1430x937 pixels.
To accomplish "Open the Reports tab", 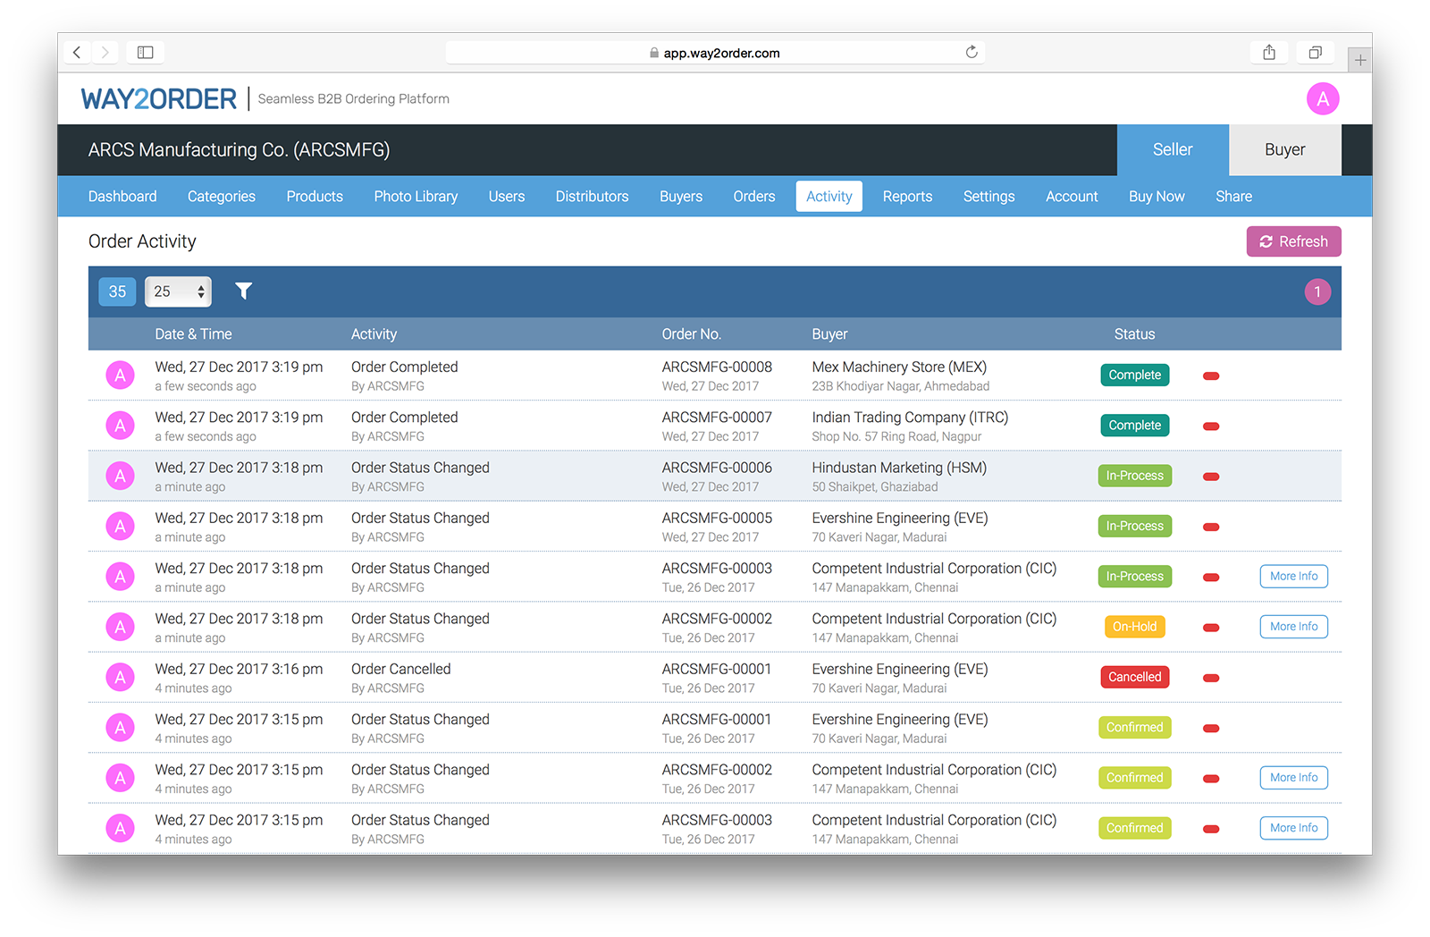I will (907, 197).
